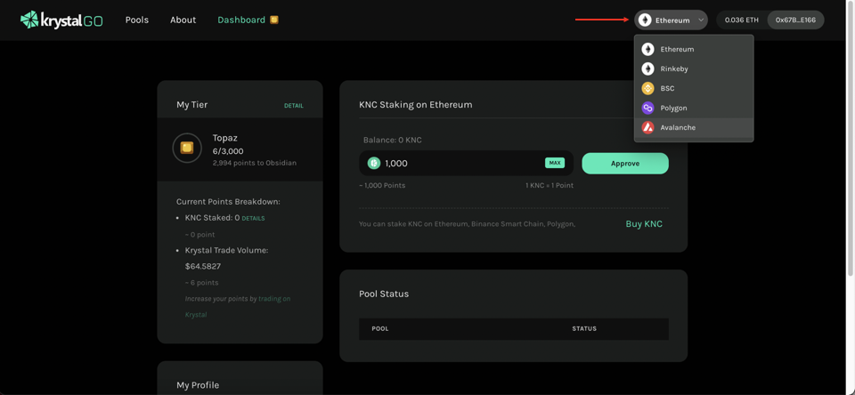Open the About page
The height and width of the screenshot is (395, 855).
click(183, 20)
